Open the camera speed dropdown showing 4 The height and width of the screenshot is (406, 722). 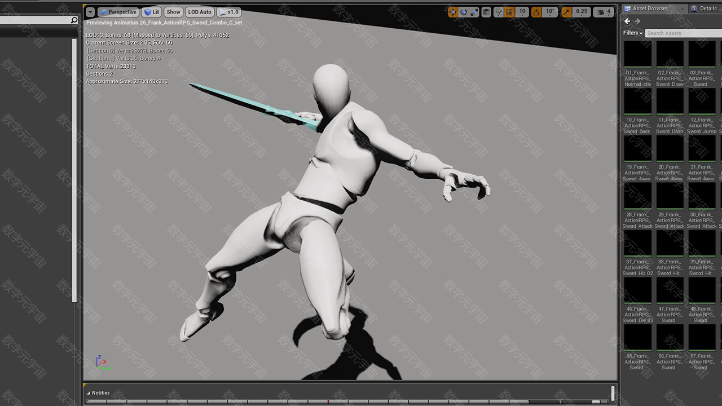coord(604,12)
